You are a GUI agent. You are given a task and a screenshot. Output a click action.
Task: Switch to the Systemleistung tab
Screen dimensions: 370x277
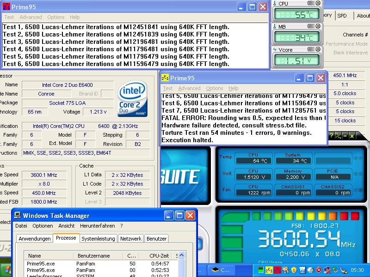pyautogui.click(x=98, y=239)
